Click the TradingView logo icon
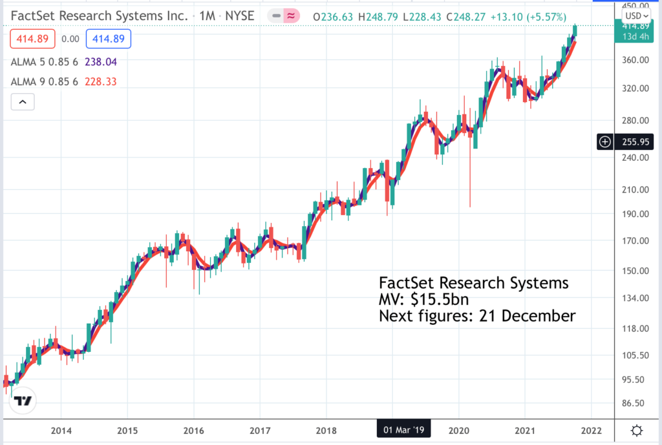This screenshot has height=445, width=662. tap(23, 400)
